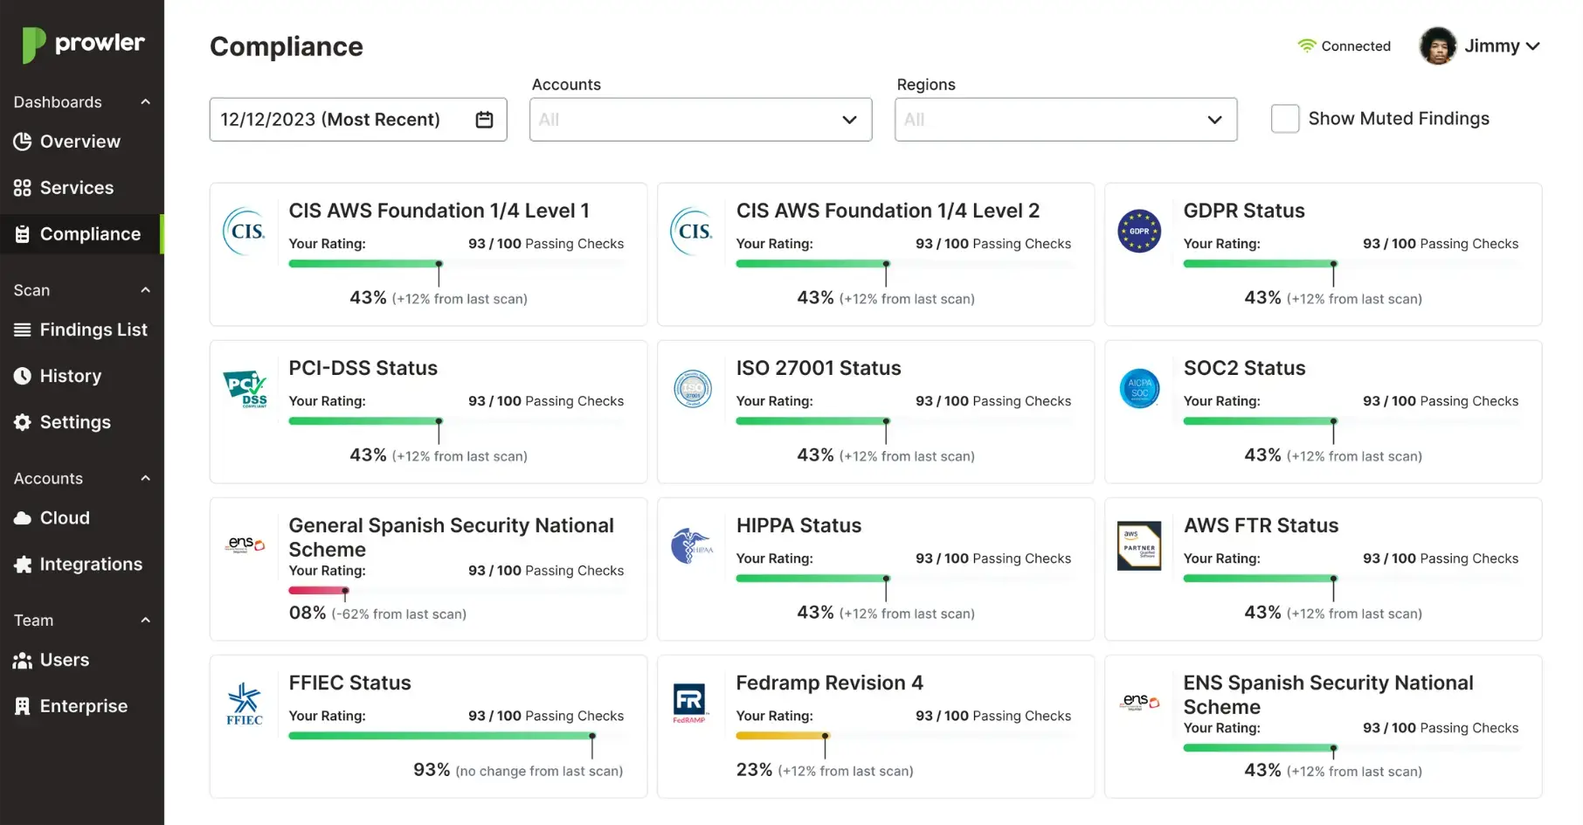Click the AICPA SOC logo

point(1139,388)
